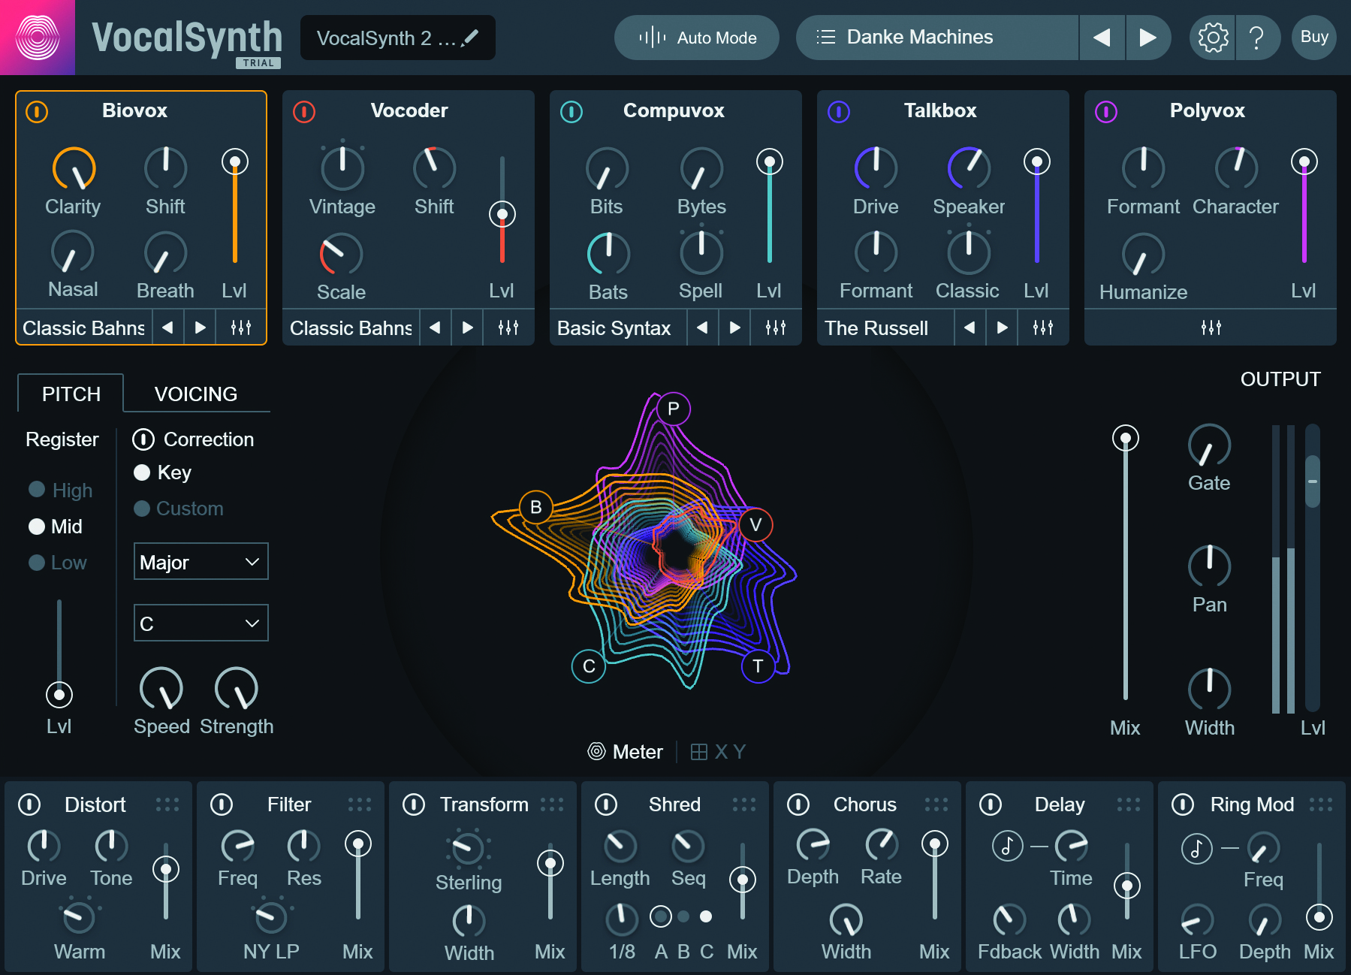Switch visualizer to X Y view
Image resolution: width=1351 pixels, height=975 pixels.
(x=718, y=751)
